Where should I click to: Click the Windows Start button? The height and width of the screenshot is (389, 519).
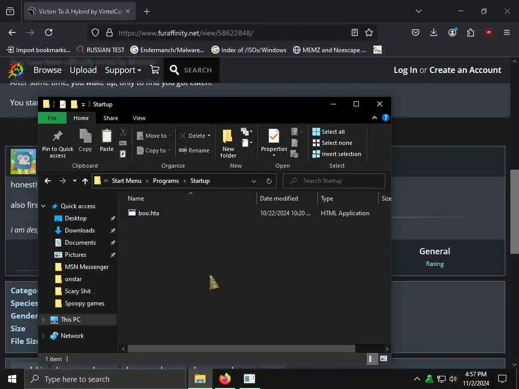pyautogui.click(x=12, y=379)
